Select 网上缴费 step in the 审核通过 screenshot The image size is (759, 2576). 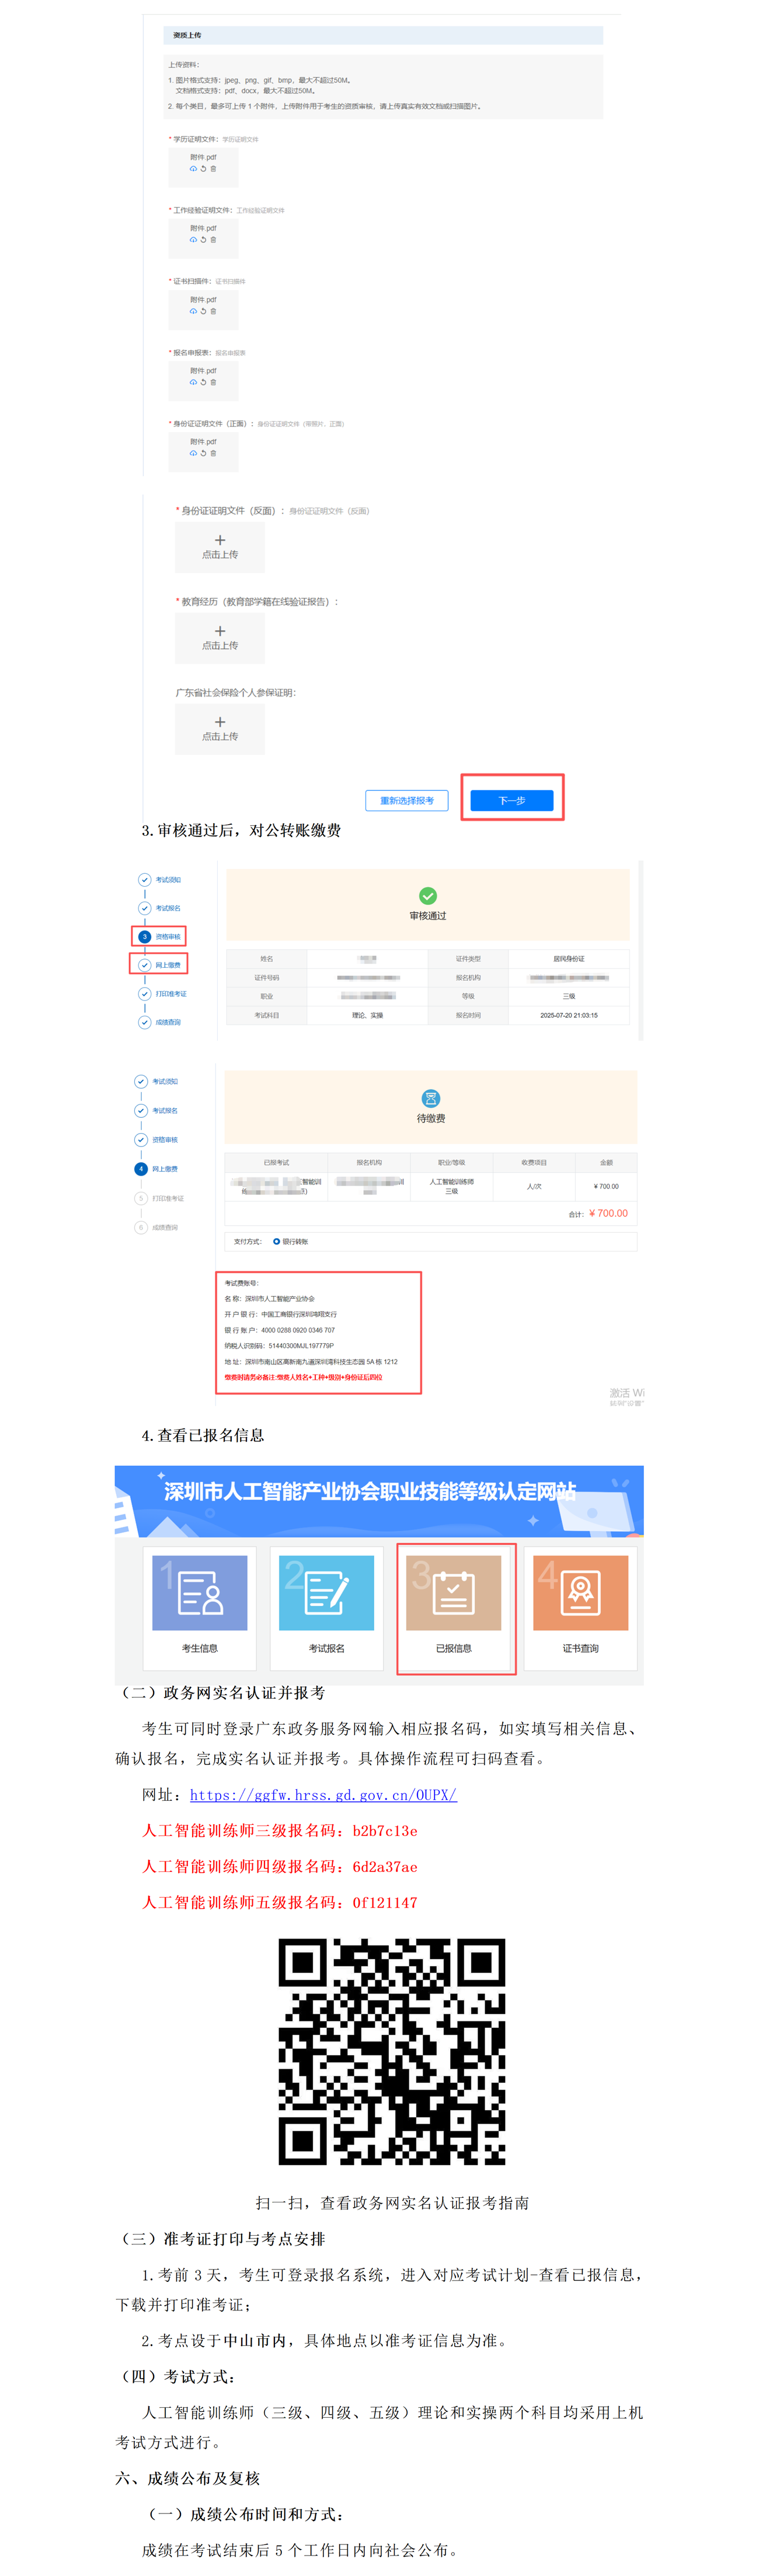[x=160, y=964]
